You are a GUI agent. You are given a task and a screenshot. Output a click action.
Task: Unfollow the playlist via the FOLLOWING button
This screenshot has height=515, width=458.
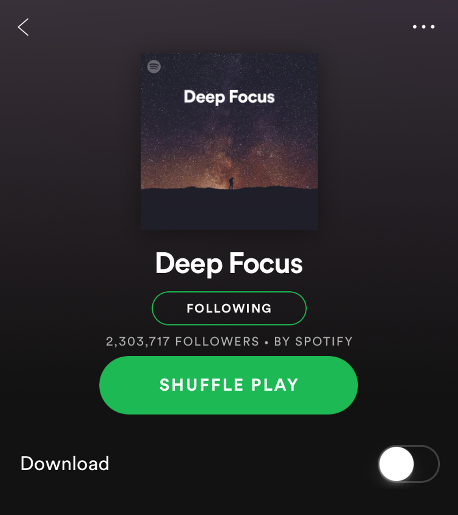[229, 308]
